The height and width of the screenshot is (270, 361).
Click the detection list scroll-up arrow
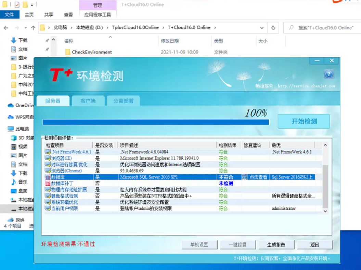(325, 145)
